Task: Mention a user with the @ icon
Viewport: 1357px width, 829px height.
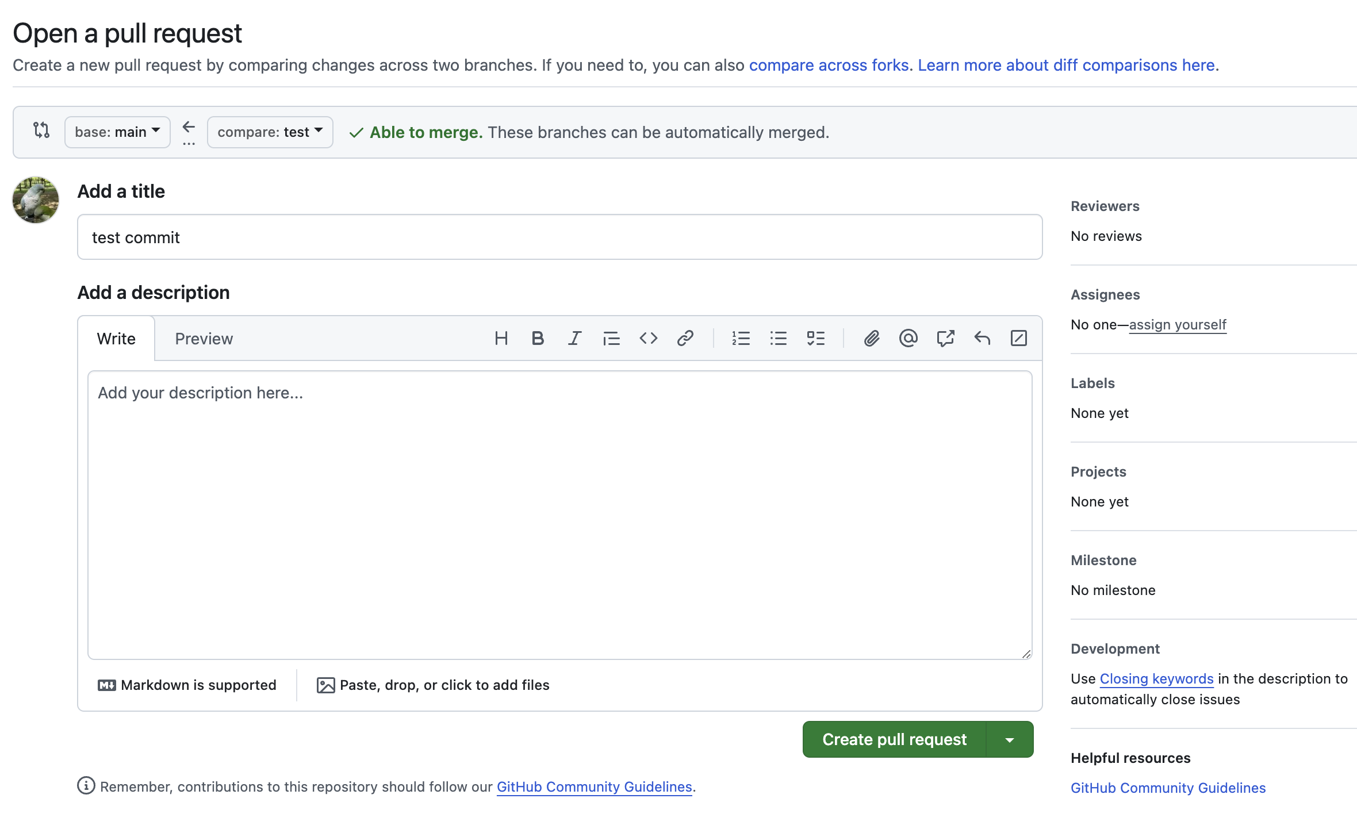Action: point(908,338)
